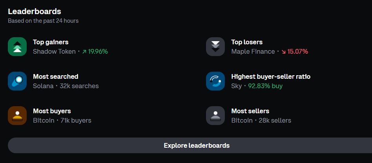Open the Most buyers leaderboard title
The image size is (372, 163).
click(x=52, y=111)
